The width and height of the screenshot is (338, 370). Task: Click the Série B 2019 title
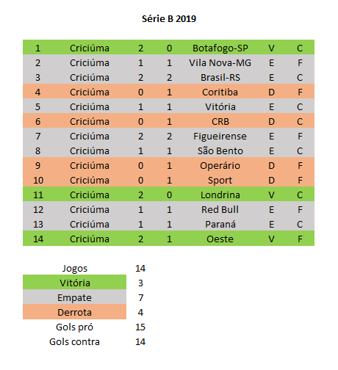tap(169, 19)
